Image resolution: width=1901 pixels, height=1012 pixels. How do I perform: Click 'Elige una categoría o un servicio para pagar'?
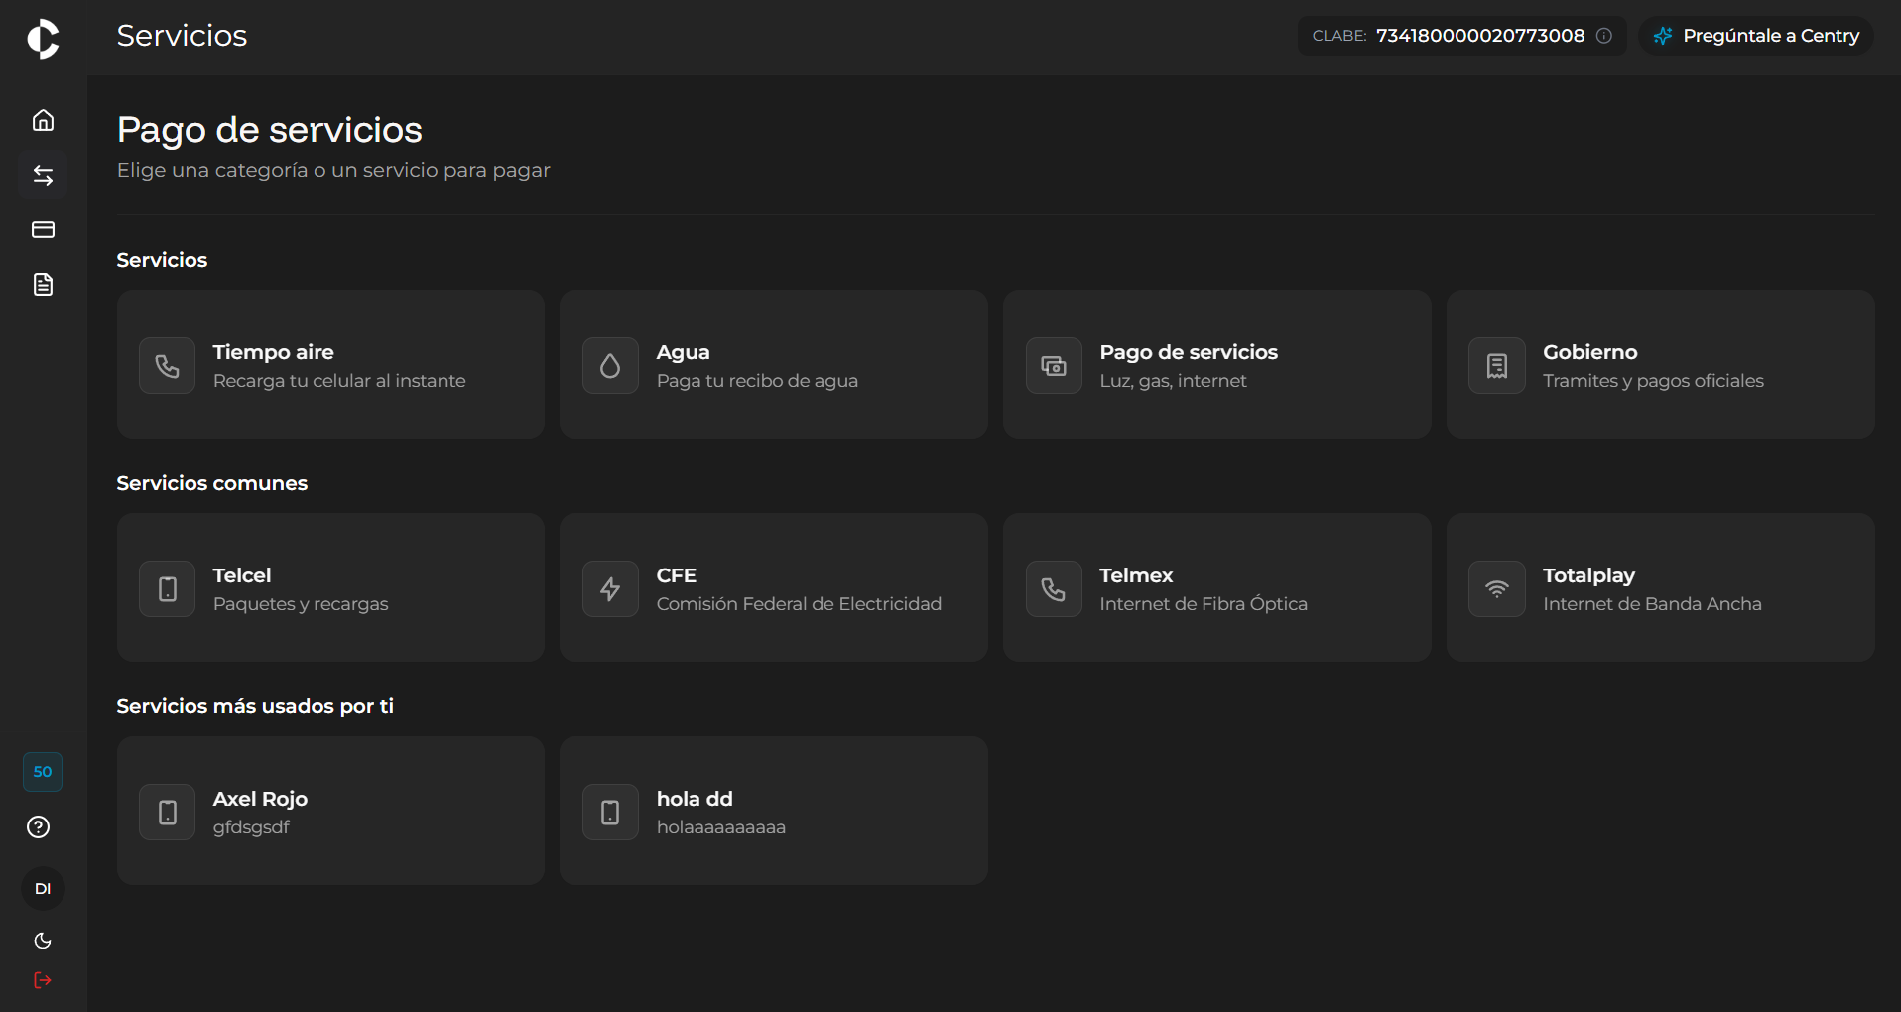tap(333, 170)
